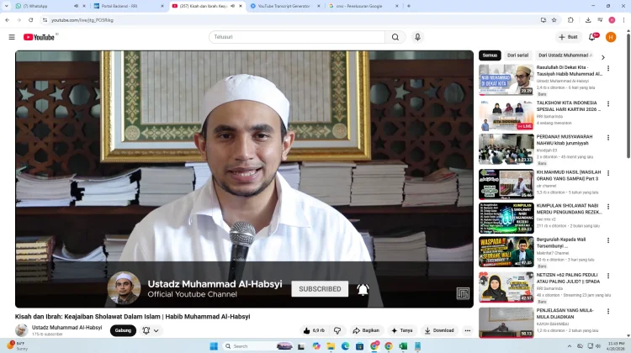631x353 pixels.
Task: Open the account avatar menu
Action: (611, 37)
